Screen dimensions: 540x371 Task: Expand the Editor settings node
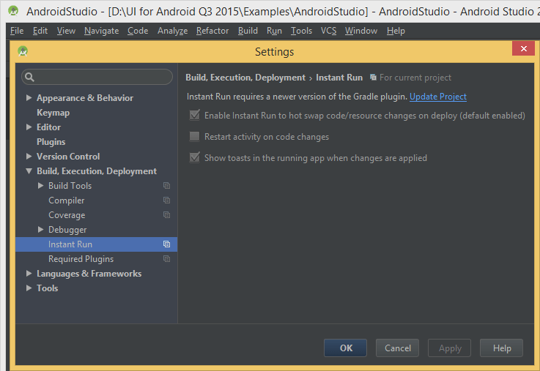pos(29,127)
